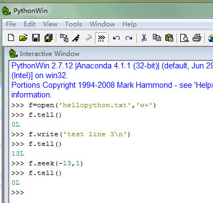Open the File menu
213x203 pixels.
click(11, 24)
